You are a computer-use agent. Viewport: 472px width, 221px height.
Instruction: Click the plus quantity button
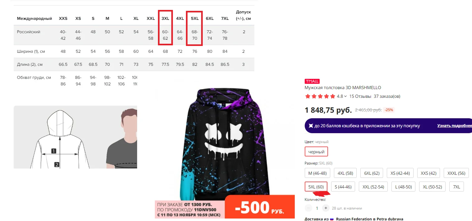click(x=326, y=208)
